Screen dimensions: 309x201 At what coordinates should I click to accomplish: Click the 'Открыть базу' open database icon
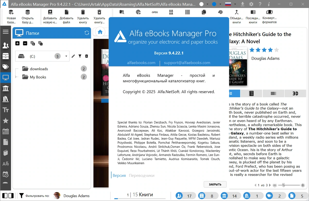[28, 12]
